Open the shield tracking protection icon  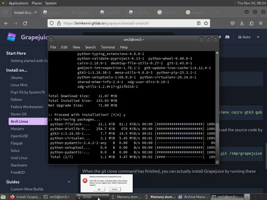(x=52, y=23)
